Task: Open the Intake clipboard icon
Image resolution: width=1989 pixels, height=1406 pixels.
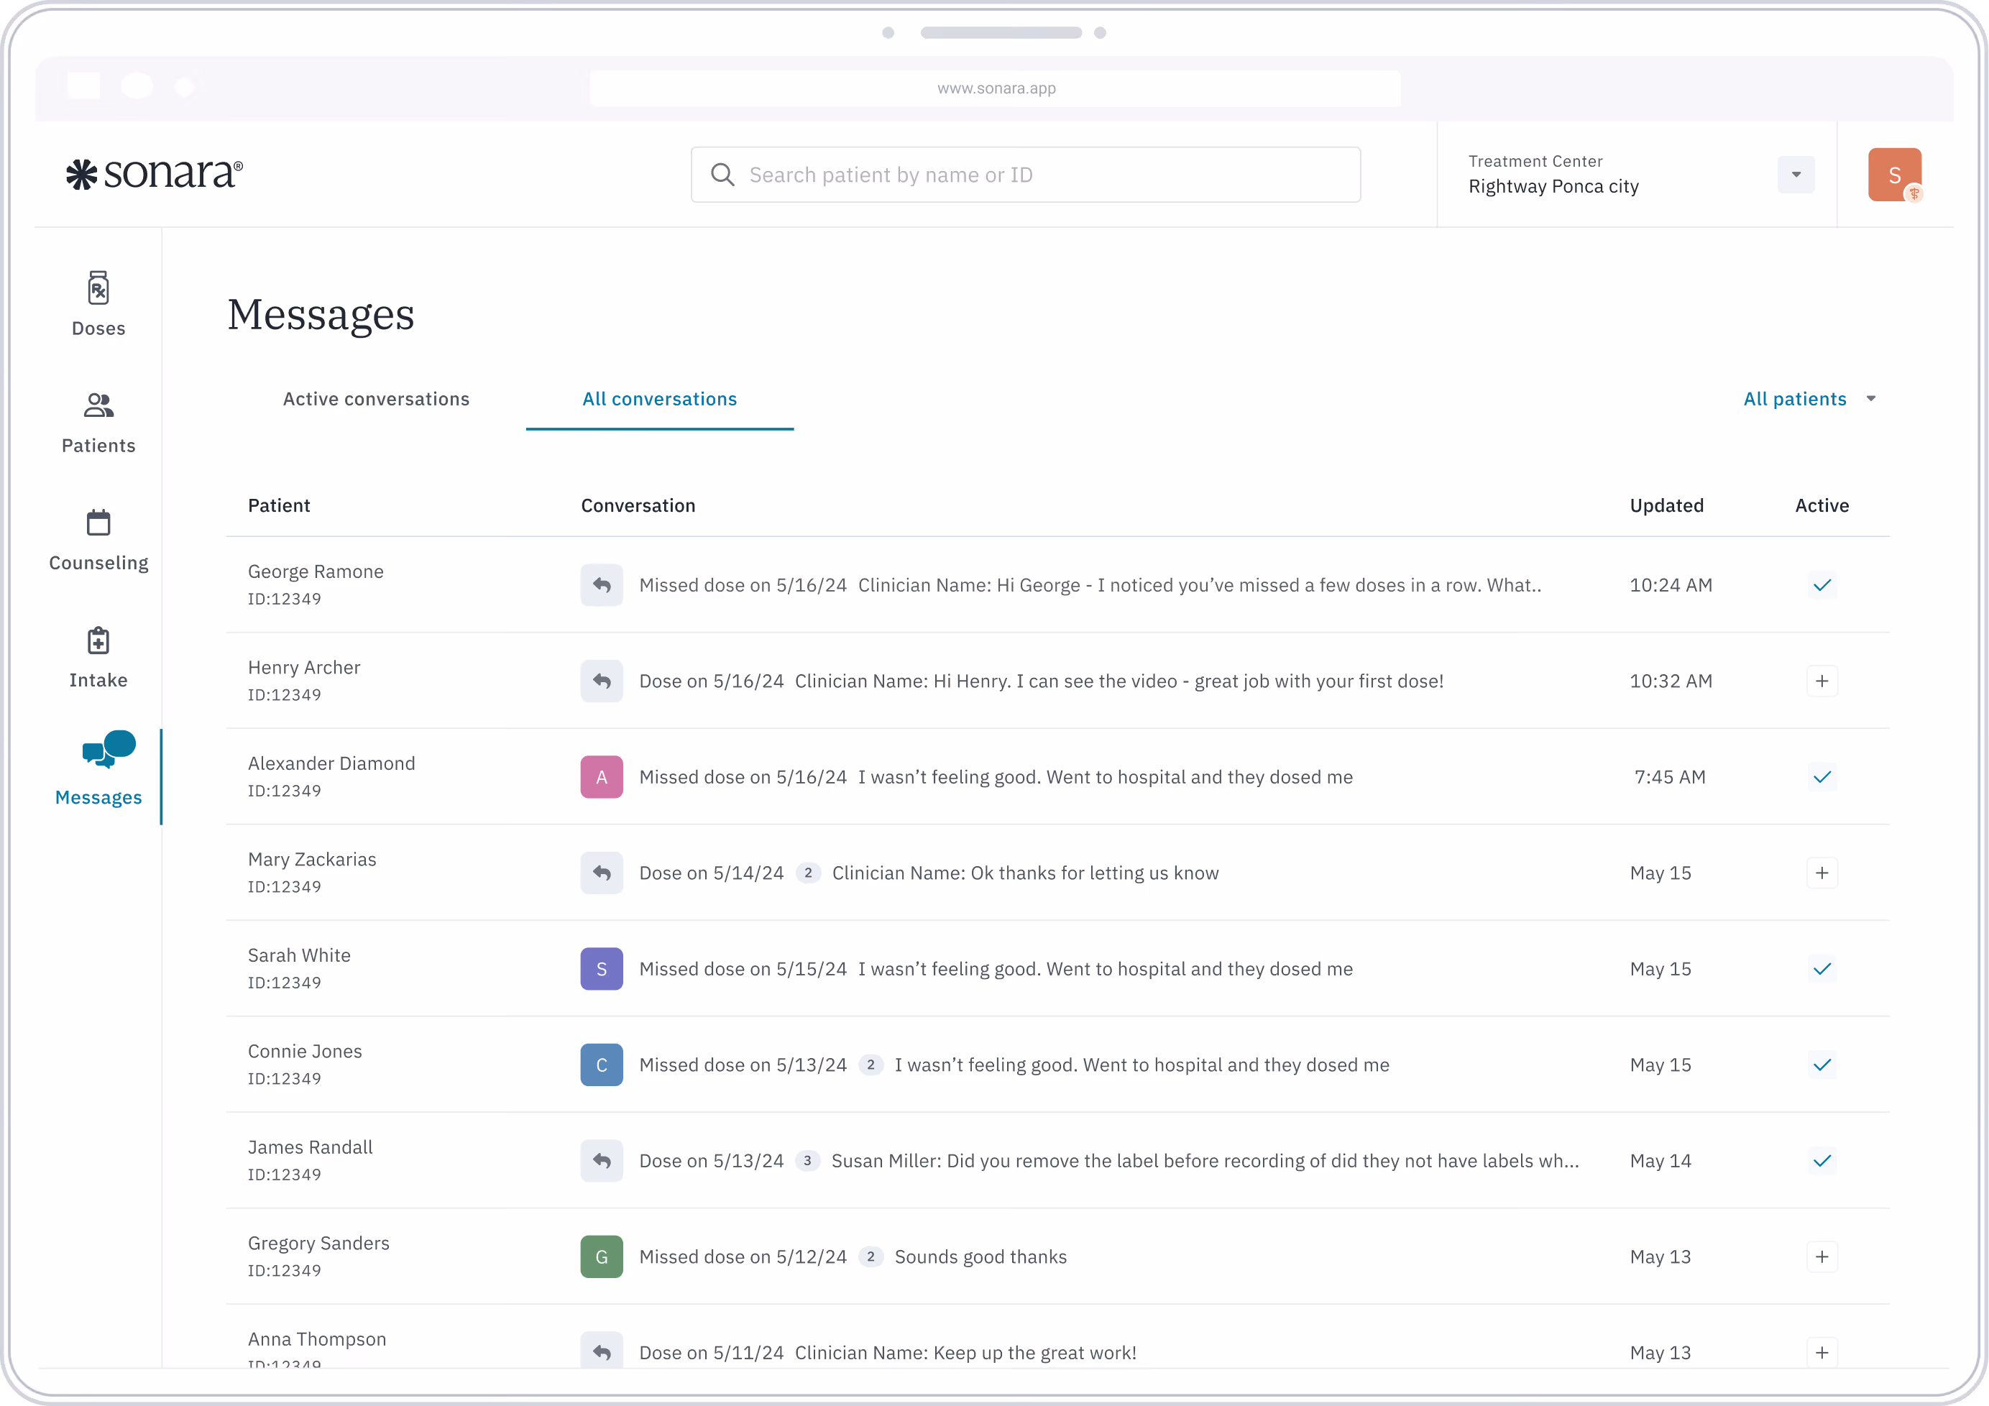Action: (x=98, y=640)
